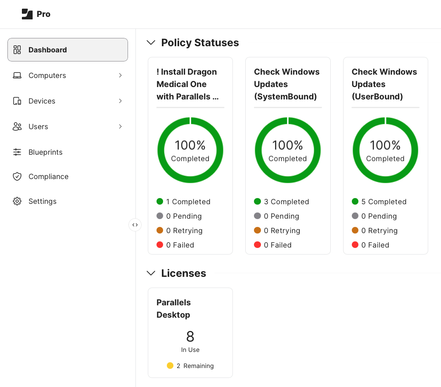Open the Blueprints menu item
This screenshot has height=387, width=441.
click(x=45, y=152)
